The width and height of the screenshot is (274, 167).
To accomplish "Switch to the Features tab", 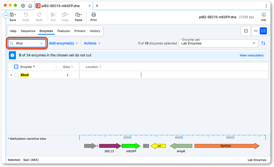I will coord(63,31).
